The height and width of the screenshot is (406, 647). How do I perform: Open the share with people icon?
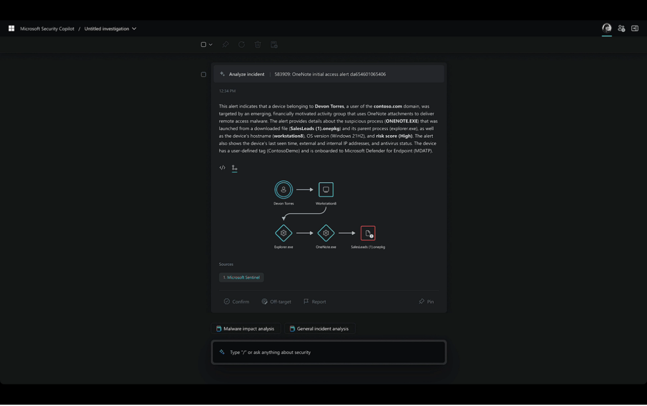(x=621, y=29)
